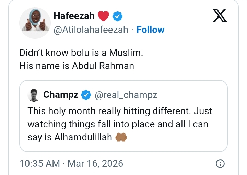Open Hafeezah's profile avatar
Screen dimensions: 247x175
pos(34,20)
